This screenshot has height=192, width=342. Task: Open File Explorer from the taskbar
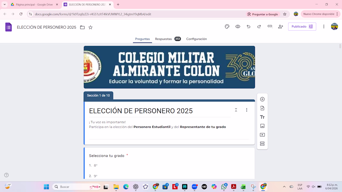(x=116, y=186)
